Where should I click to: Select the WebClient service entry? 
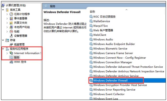point(100,35)
